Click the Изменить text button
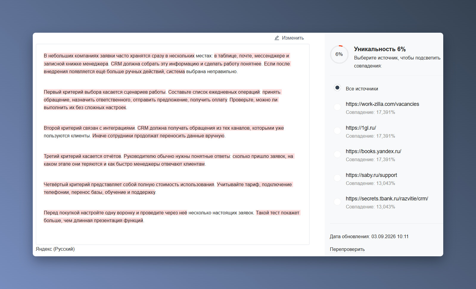 (x=293, y=38)
